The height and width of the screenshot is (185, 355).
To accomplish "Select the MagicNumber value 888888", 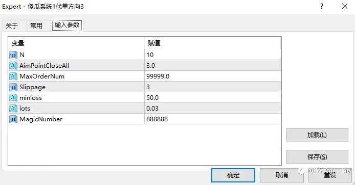I will (213, 119).
